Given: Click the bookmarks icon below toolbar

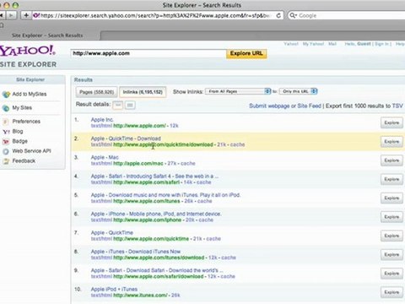Looking at the screenshot, I should tap(2, 25).
